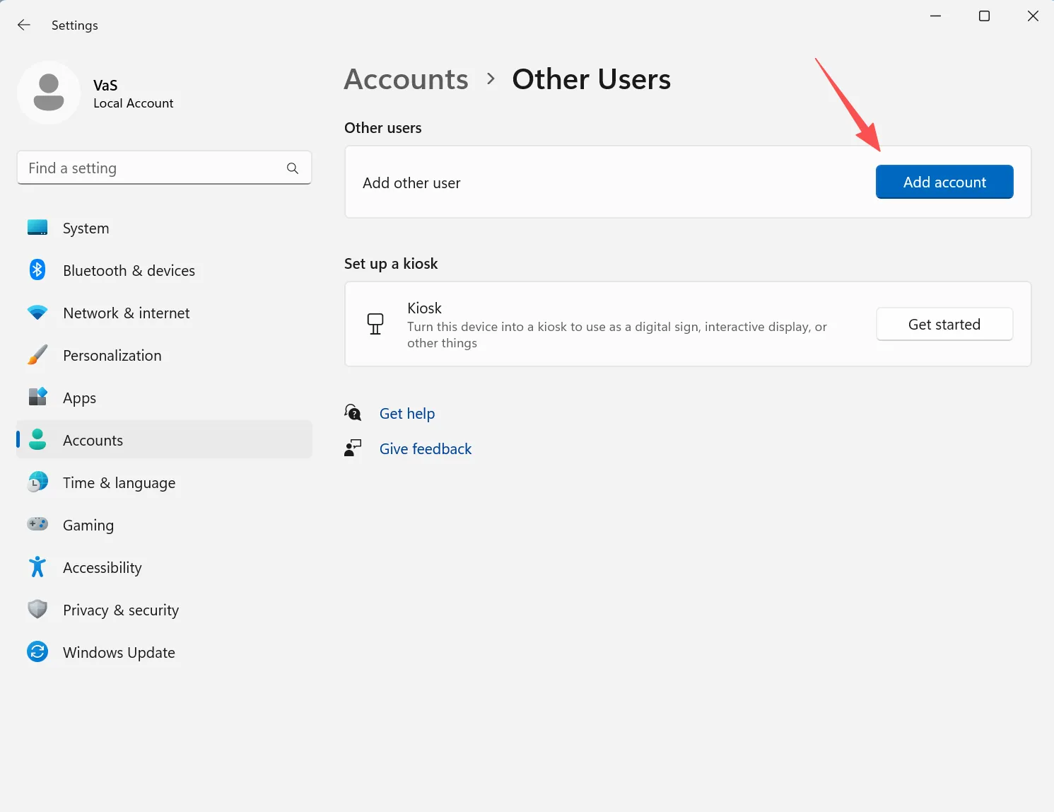The height and width of the screenshot is (812, 1054).
Task: Click the Accessibility figure icon
Action: pyautogui.click(x=37, y=567)
